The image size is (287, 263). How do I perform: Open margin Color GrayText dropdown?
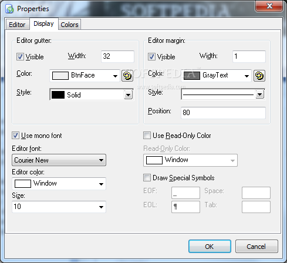(x=216, y=76)
